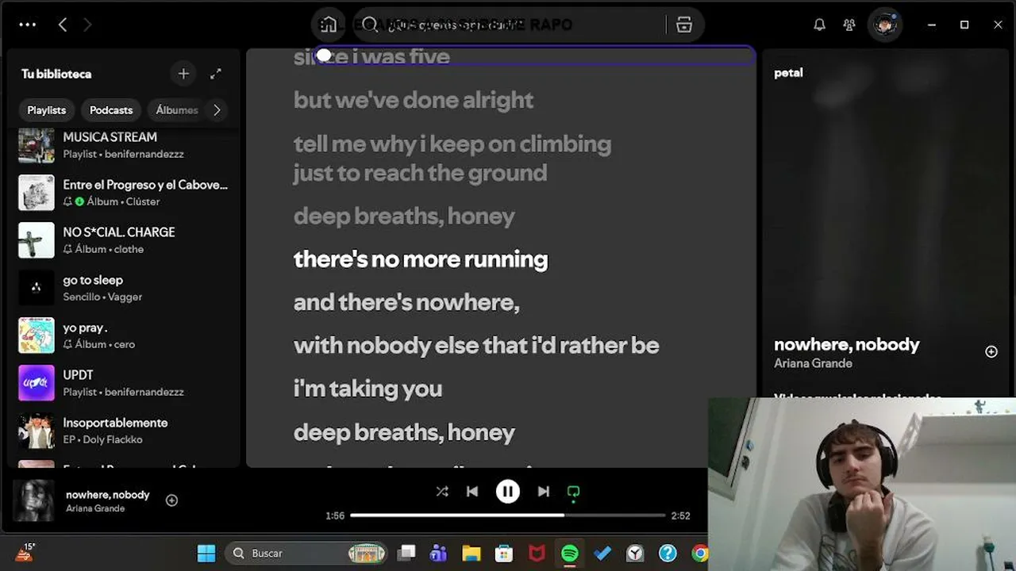Image resolution: width=1016 pixels, height=571 pixels.
Task: Open Ariana Grande artist in side panel
Action: point(813,363)
